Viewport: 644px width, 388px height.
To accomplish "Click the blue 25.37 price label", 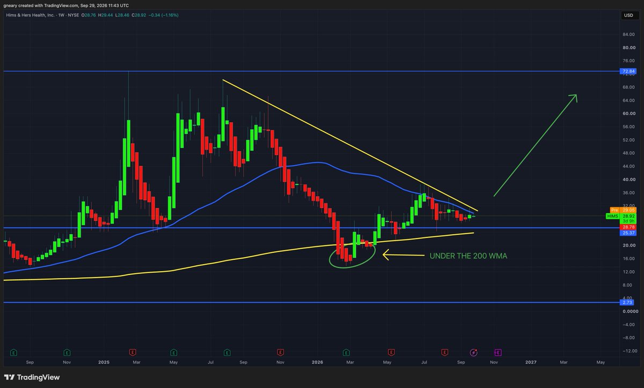I will coord(627,233).
